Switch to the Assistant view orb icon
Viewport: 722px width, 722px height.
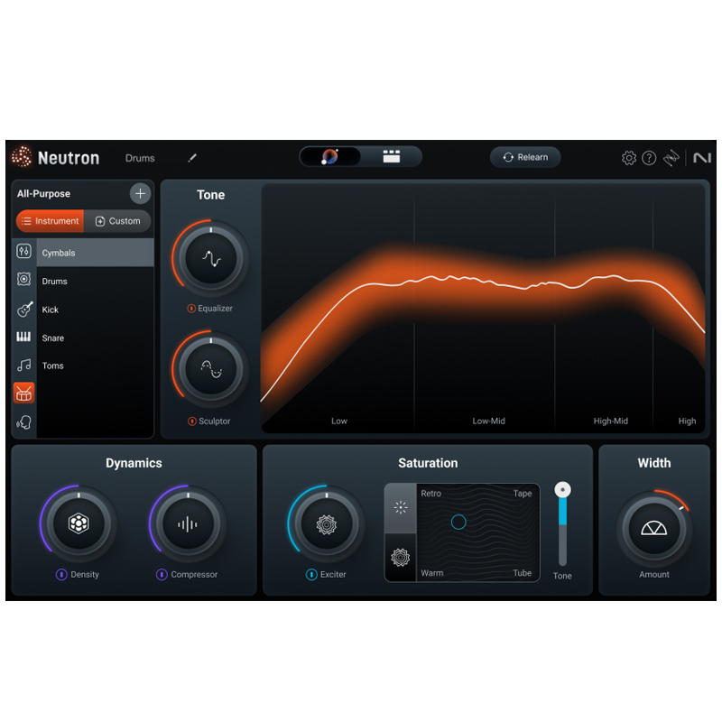pos(329,157)
